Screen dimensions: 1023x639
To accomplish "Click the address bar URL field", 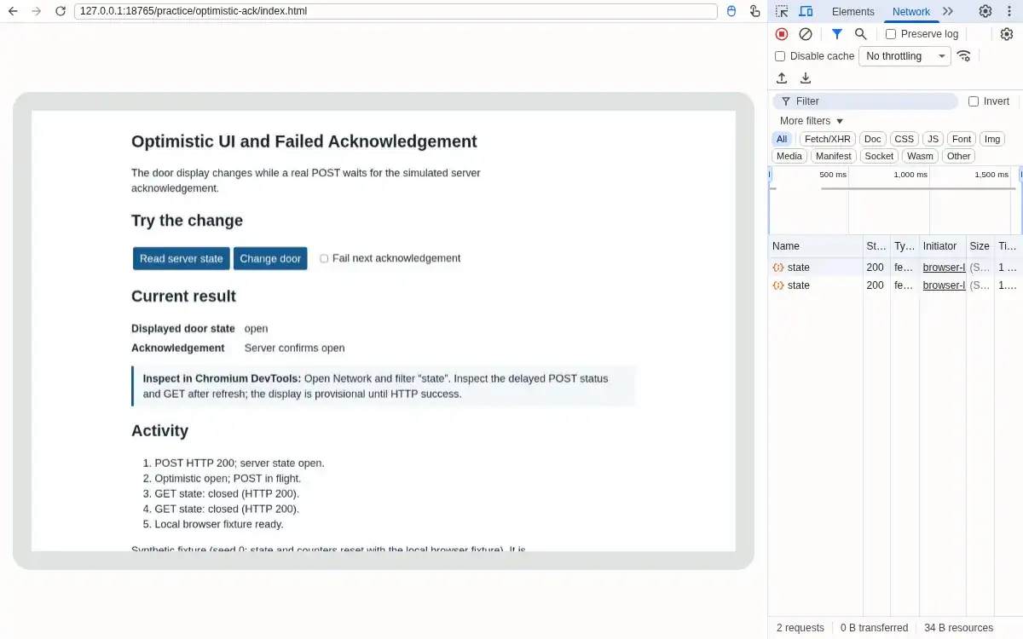I will (396, 11).
